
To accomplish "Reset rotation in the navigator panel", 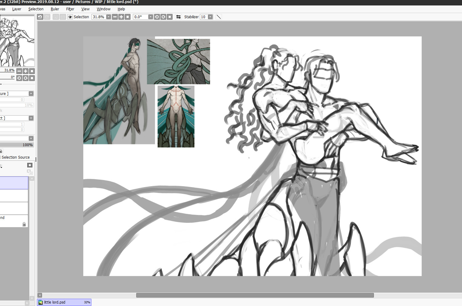I will pos(32,78).
